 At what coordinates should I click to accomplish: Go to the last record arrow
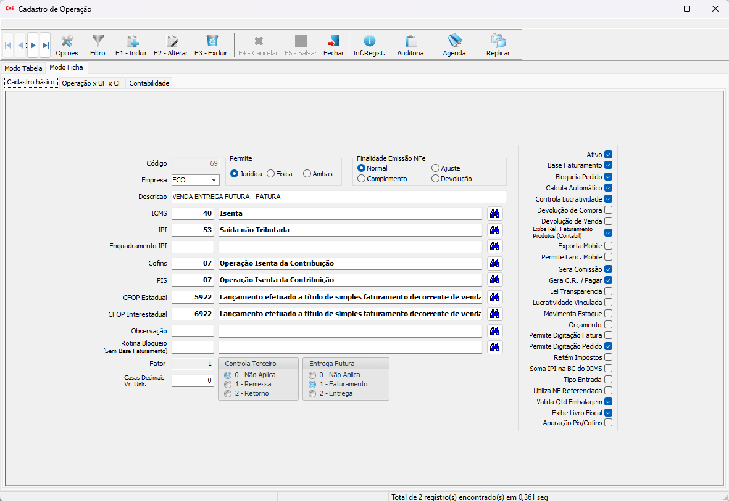[45, 46]
